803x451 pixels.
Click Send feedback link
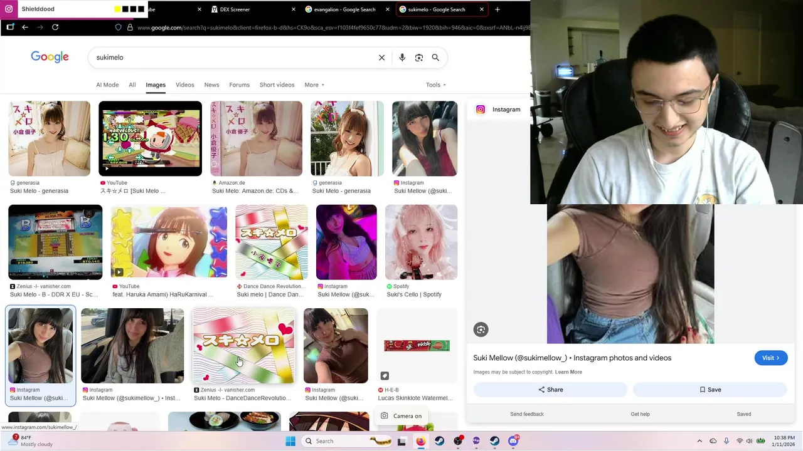tap(527, 414)
